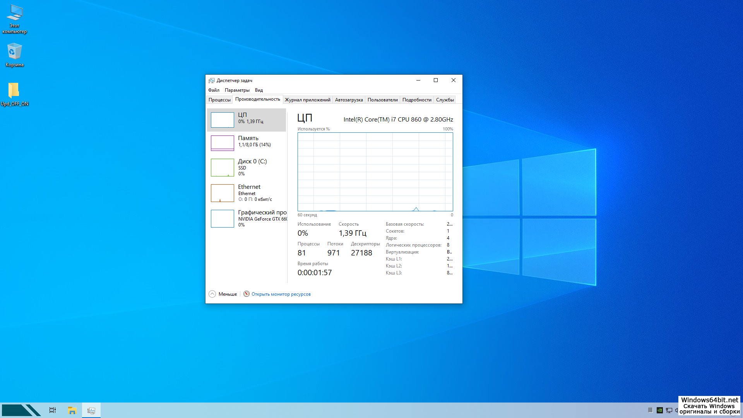Open File Explorer from the taskbar
This screenshot has width=743, height=418.
[x=72, y=410]
